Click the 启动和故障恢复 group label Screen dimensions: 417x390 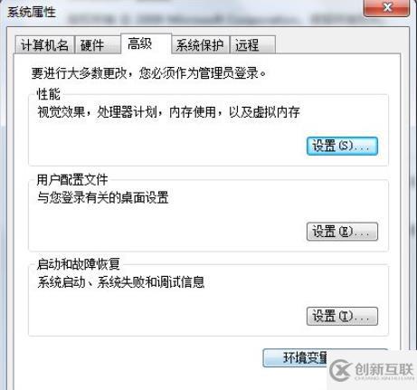pyautogui.click(x=79, y=264)
